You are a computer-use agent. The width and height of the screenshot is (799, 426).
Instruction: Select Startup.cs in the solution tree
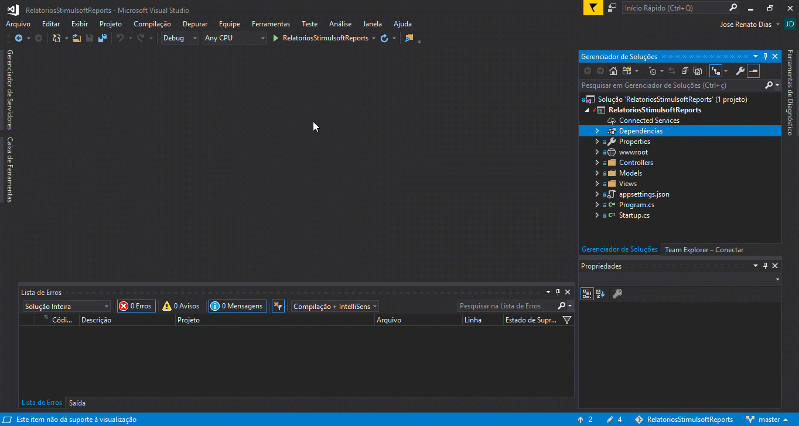[634, 215]
